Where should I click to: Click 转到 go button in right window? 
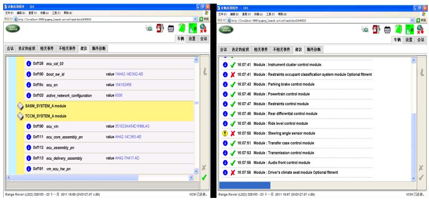point(421,20)
